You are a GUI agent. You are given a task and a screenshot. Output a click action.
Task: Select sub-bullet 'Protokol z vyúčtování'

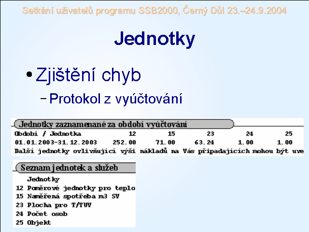click(116, 99)
